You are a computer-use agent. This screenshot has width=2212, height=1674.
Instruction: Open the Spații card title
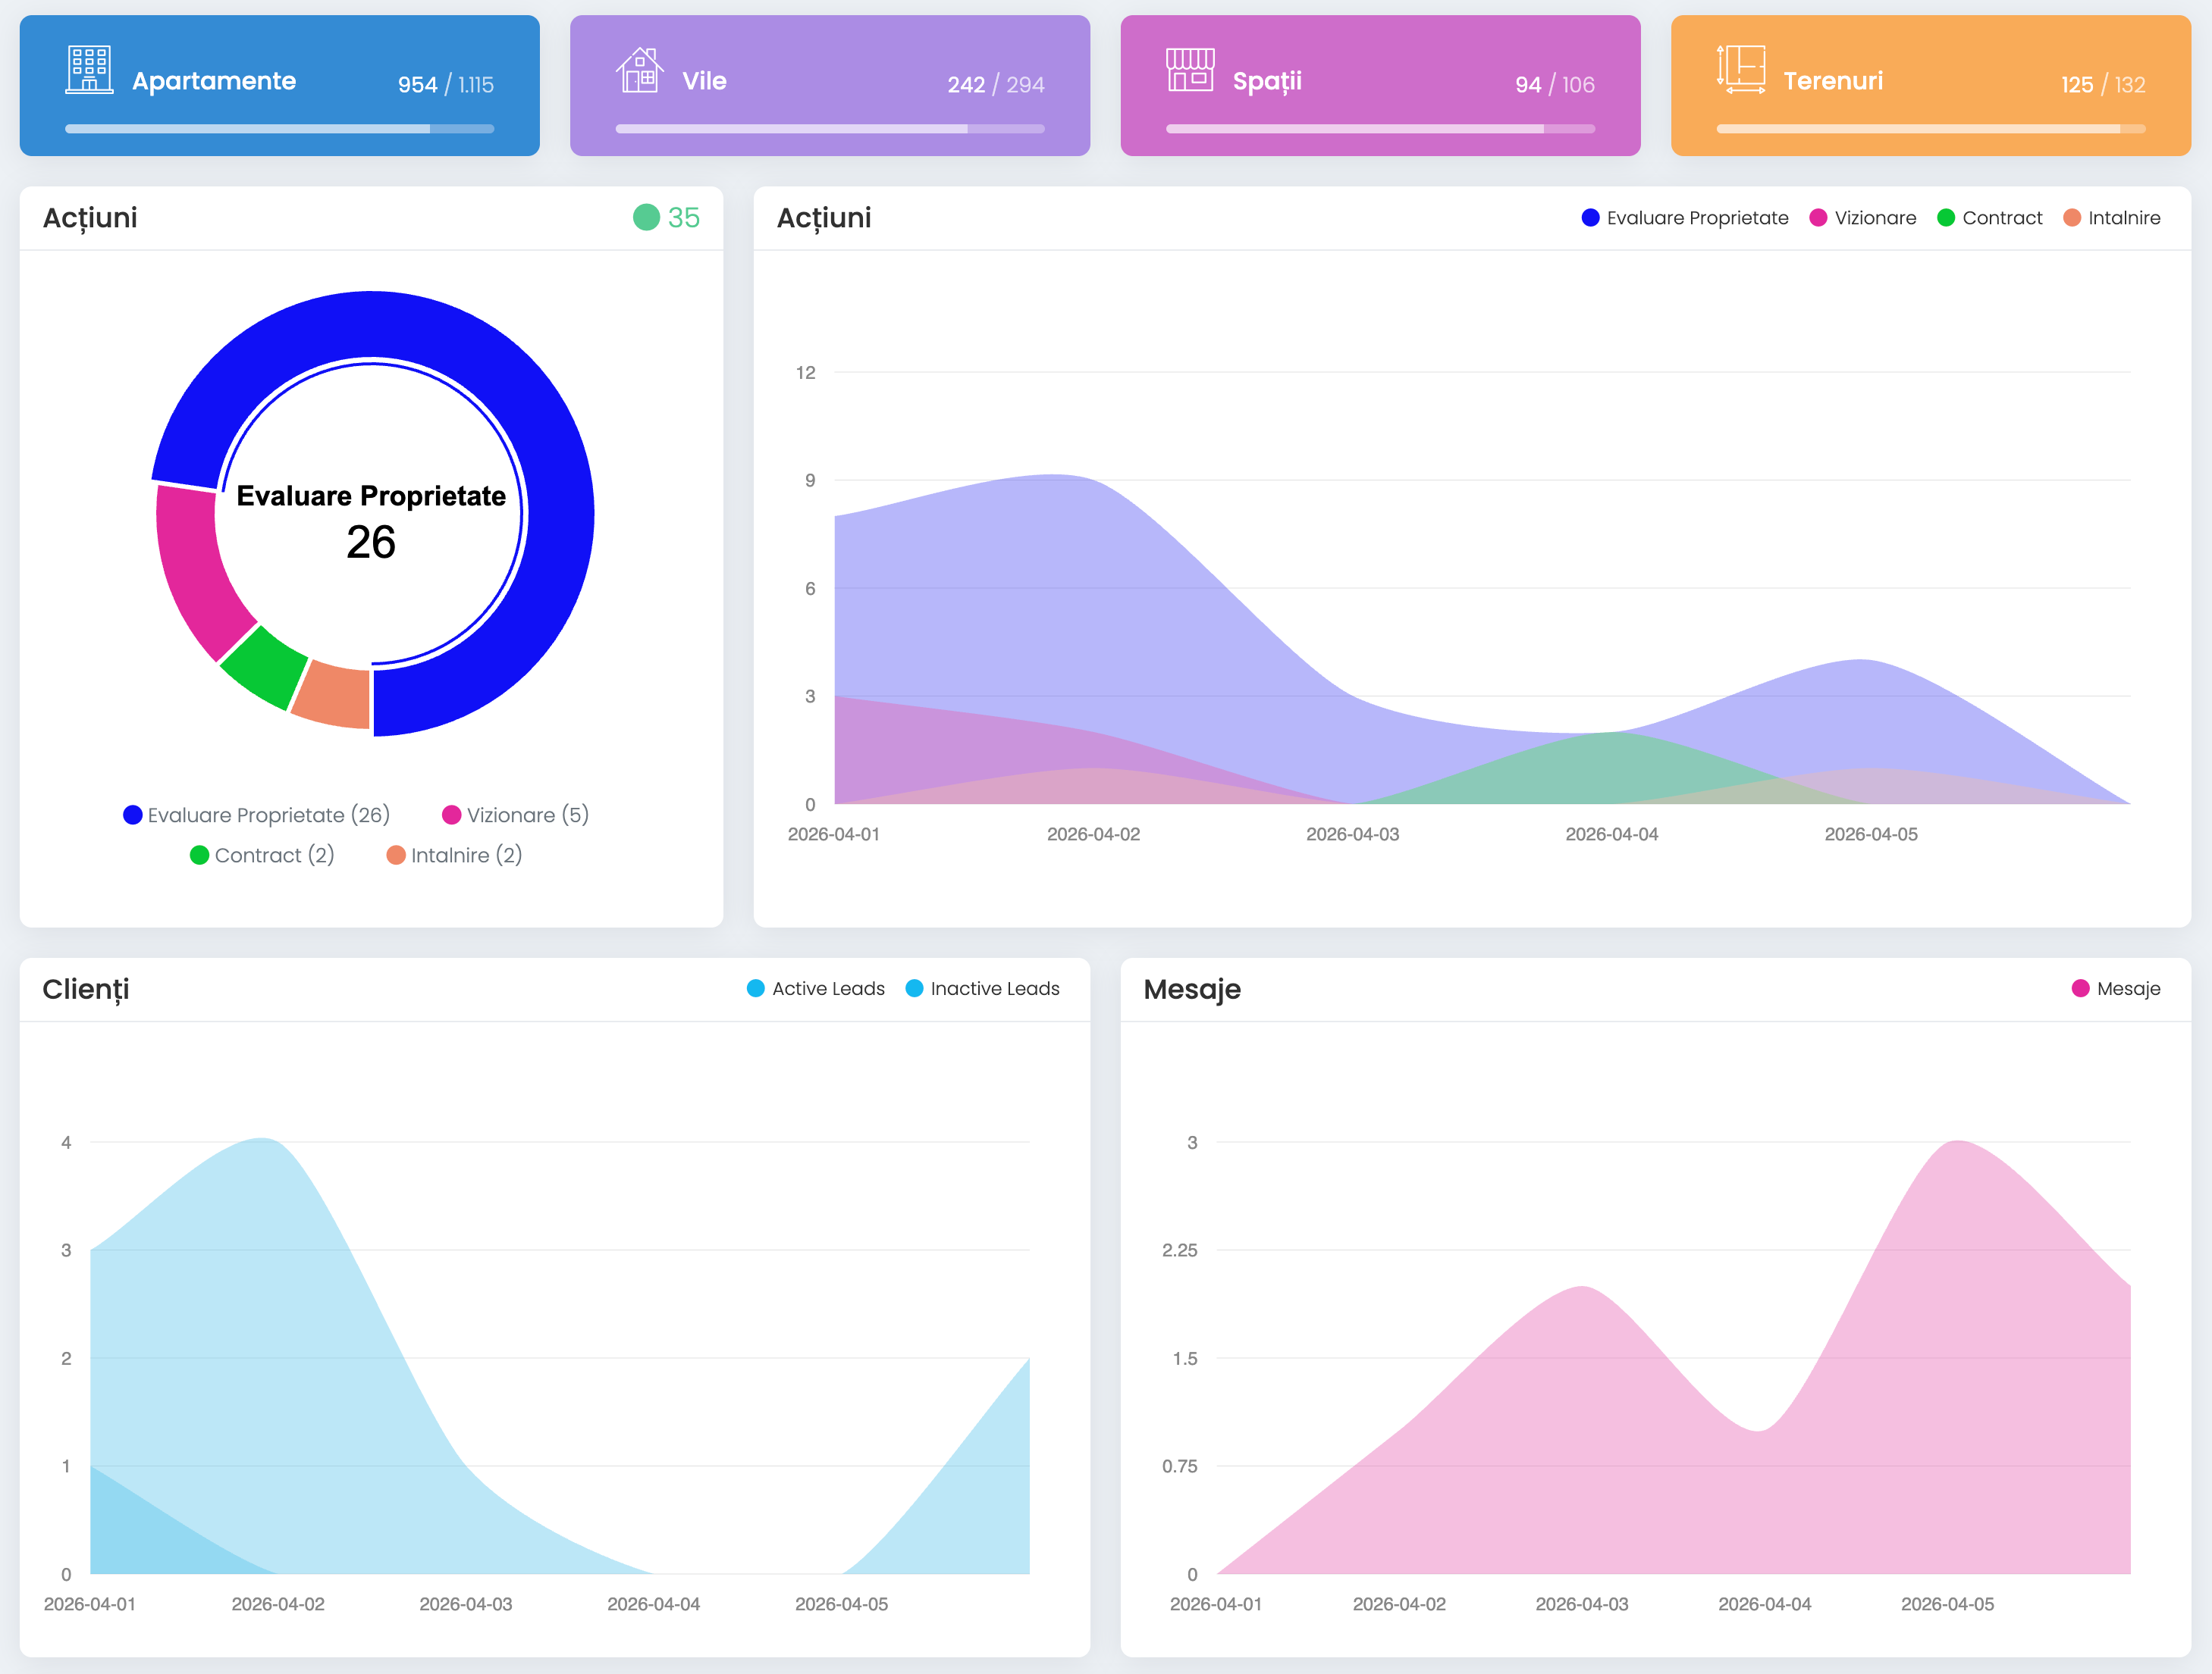click(1267, 81)
